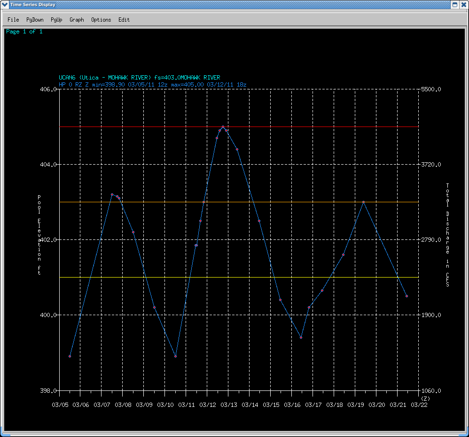Open the window menu icon in title bar
Viewport: 469px width, 437px height.
(x=5, y=5)
